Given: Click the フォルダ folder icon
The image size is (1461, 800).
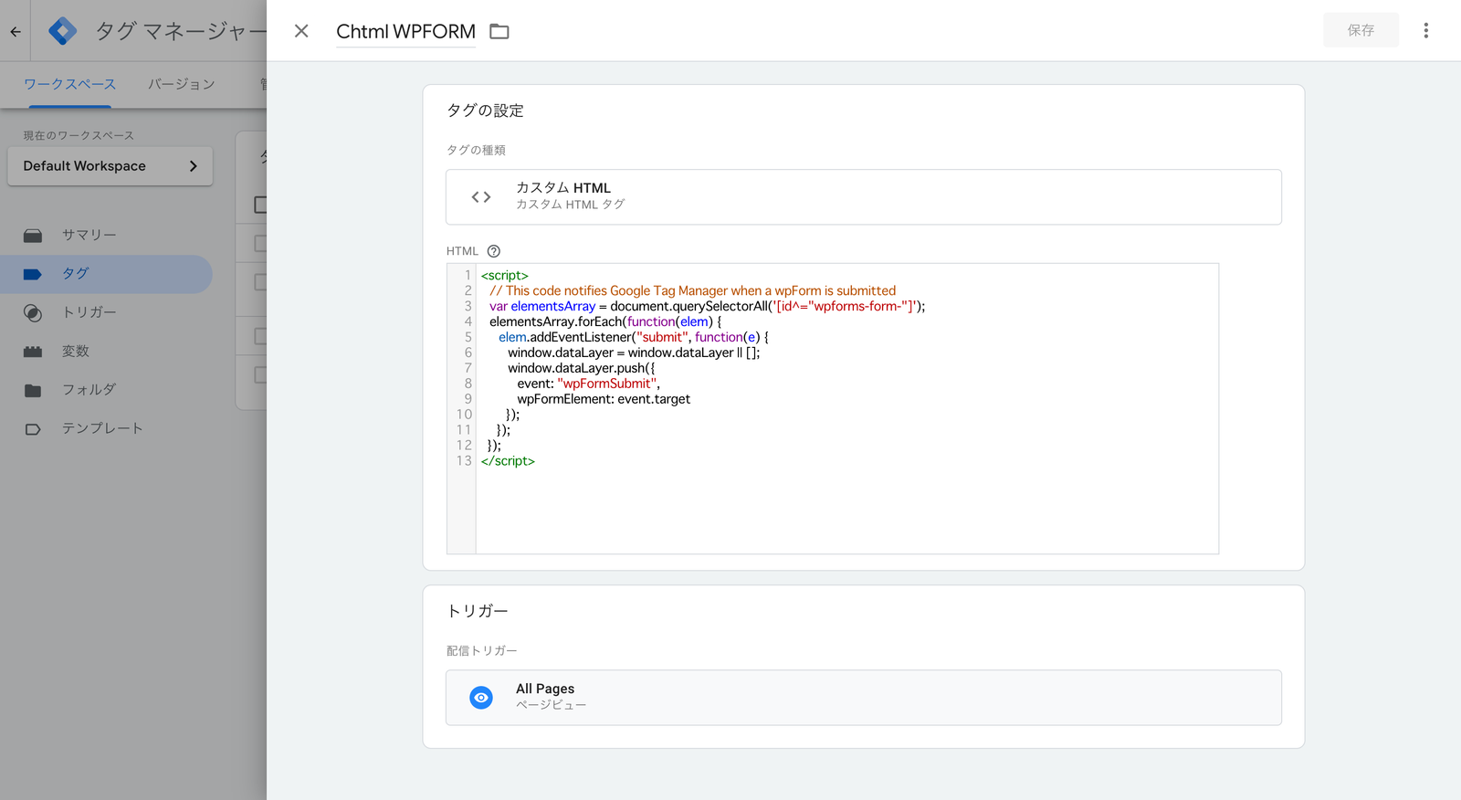Looking at the screenshot, I should pyautogui.click(x=33, y=391).
